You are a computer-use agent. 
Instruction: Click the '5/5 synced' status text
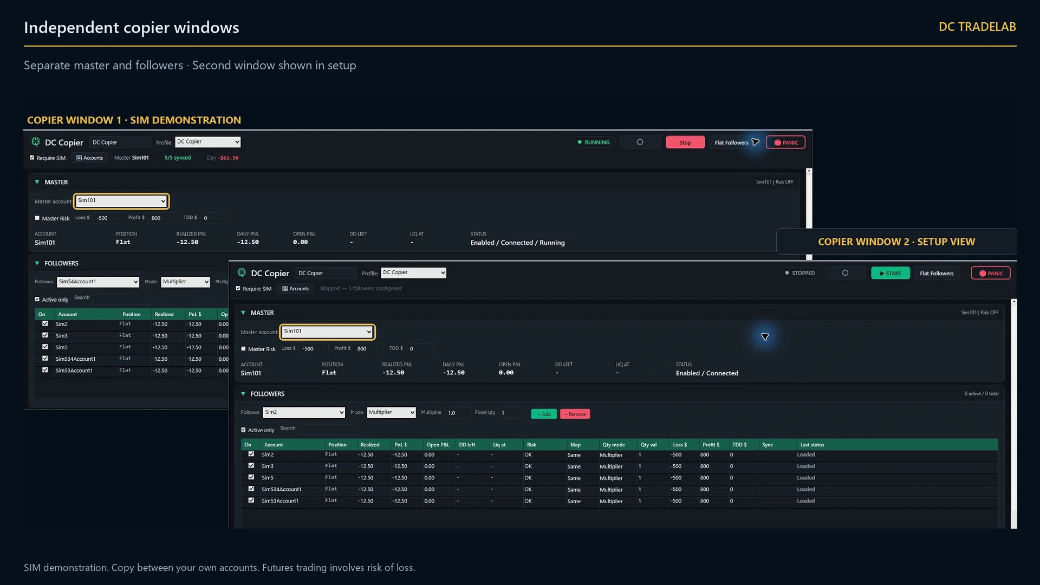pyautogui.click(x=178, y=158)
